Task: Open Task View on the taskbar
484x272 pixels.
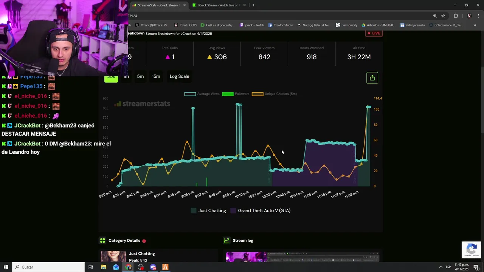Action: 91,267
